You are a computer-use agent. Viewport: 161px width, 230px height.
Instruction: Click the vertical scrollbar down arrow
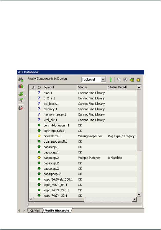point(139,195)
